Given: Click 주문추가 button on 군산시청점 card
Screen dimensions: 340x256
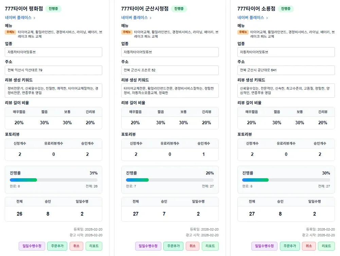Looking at the screenshot, I should 173,246.
